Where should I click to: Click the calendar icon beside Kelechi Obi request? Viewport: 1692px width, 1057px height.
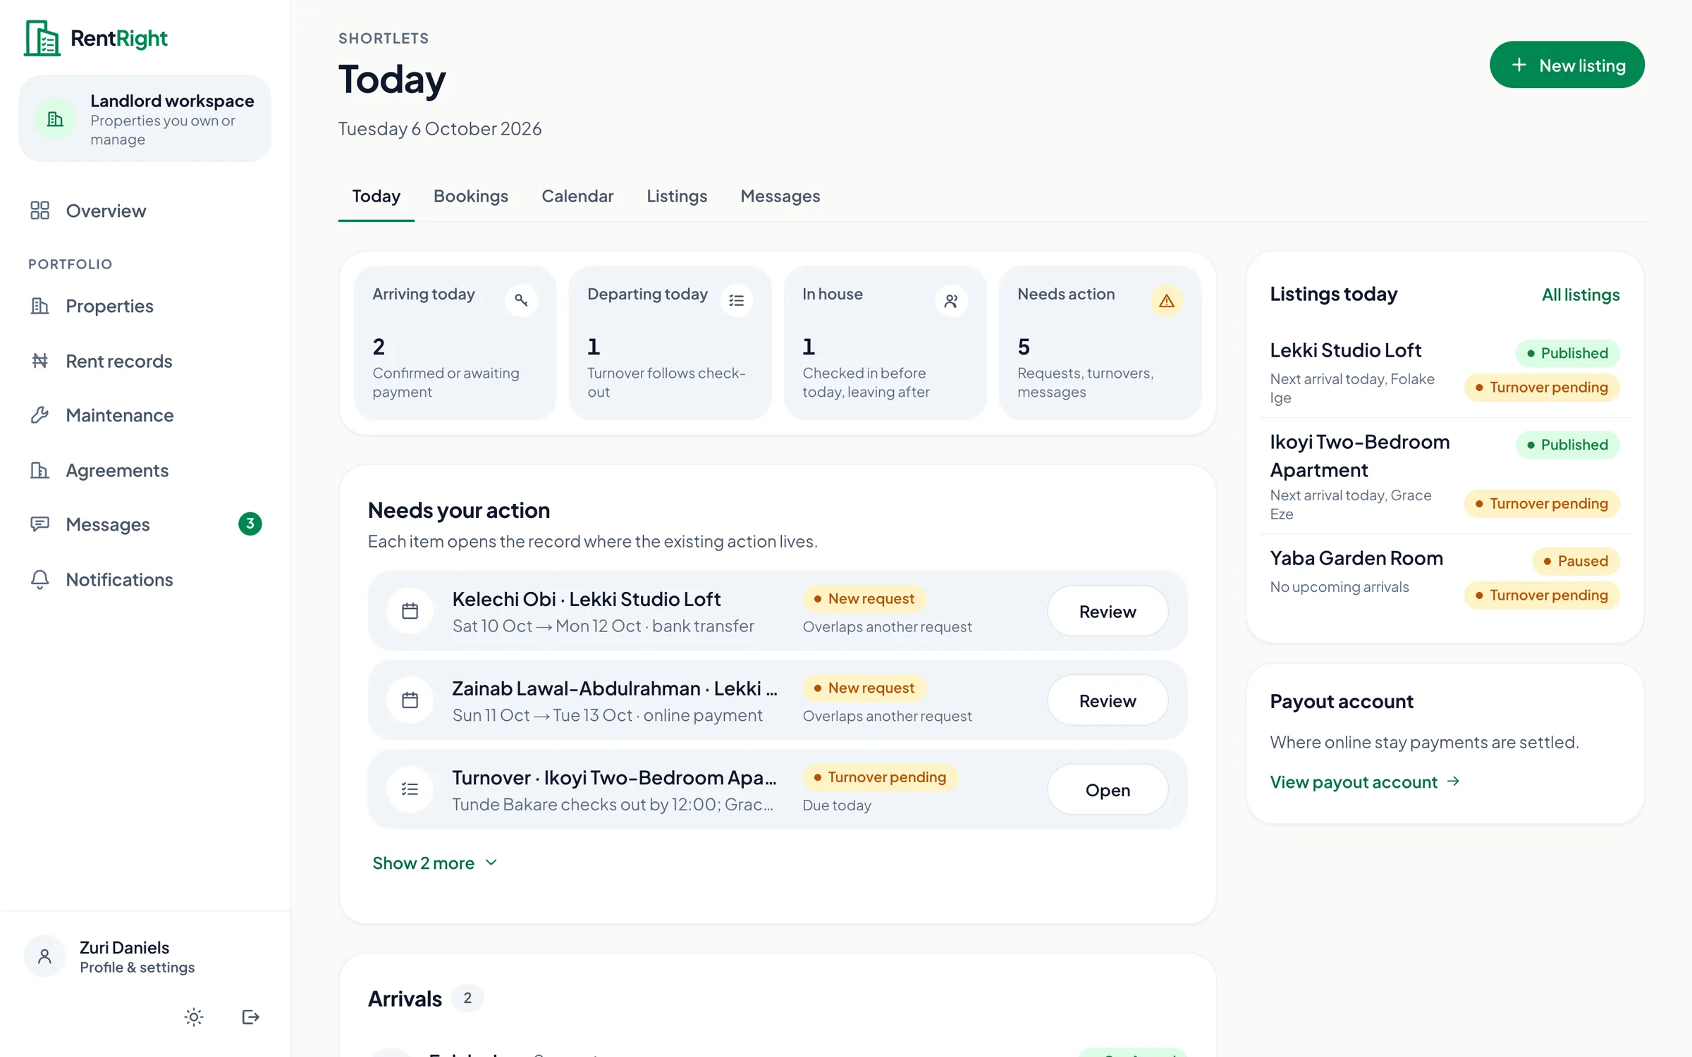click(x=410, y=611)
